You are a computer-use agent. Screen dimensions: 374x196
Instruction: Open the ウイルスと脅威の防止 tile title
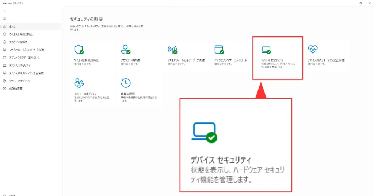click(x=86, y=60)
